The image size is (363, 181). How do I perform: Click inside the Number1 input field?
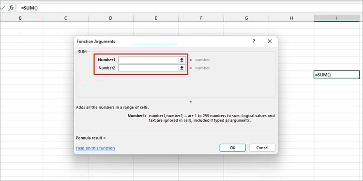(148, 60)
